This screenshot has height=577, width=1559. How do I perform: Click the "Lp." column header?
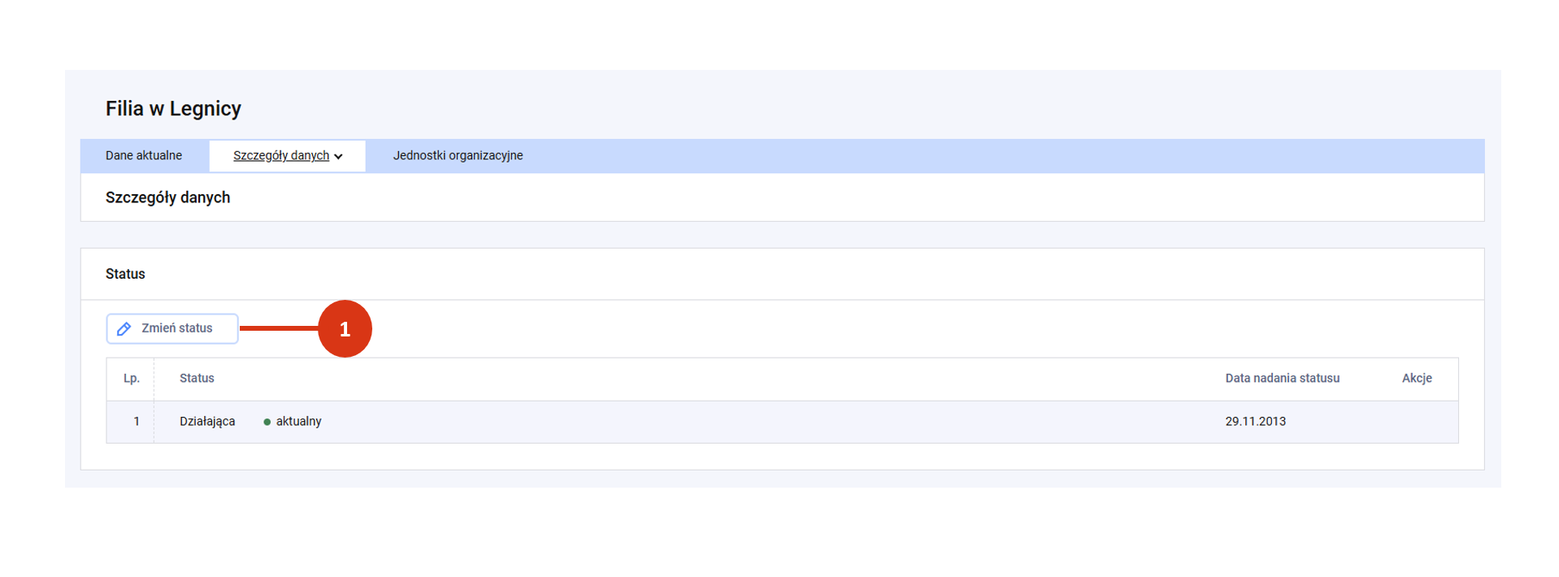click(x=132, y=379)
